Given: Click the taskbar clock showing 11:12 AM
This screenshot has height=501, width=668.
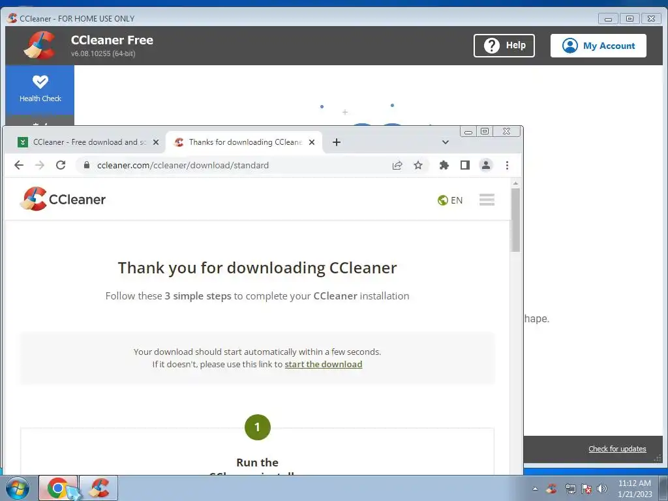Looking at the screenshot, I should click(x=634, y=489).
